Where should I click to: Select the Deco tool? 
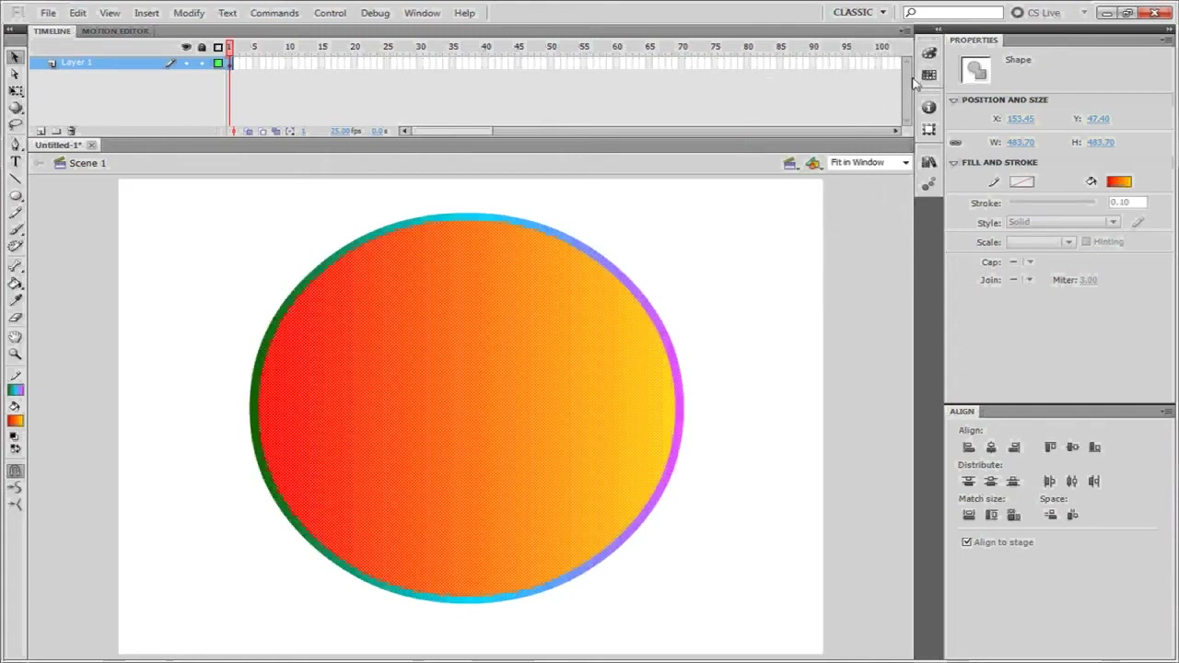[15, 246]
